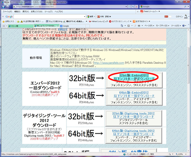
Task: Open the 表示(V) menu
Action: coord(26,11)
